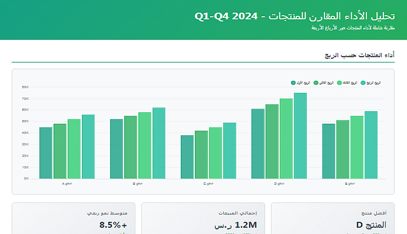Click the متوسط نمو ربعي +8.5% card
The width and height of the screenshot is (407, 234).
[73, 219]
